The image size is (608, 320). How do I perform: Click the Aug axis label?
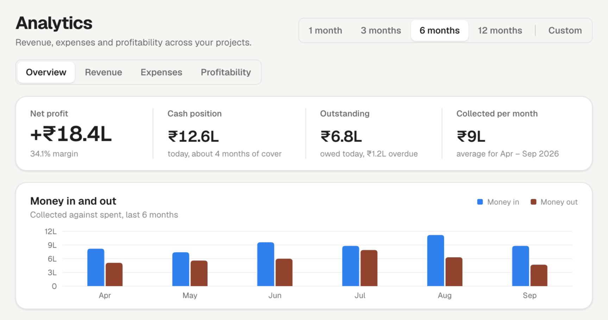(x=445, y=295)
